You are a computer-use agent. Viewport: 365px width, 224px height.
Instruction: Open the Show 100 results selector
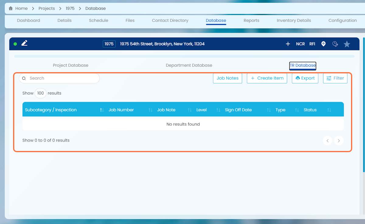[40, 93]
